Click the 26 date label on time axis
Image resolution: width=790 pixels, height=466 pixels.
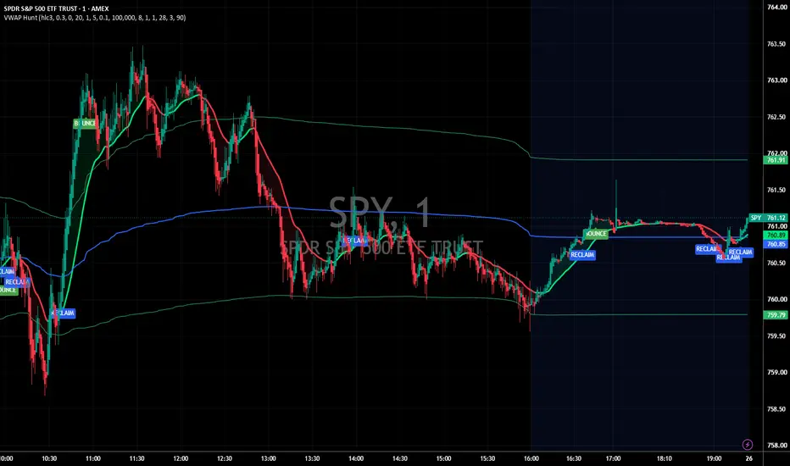749,458
